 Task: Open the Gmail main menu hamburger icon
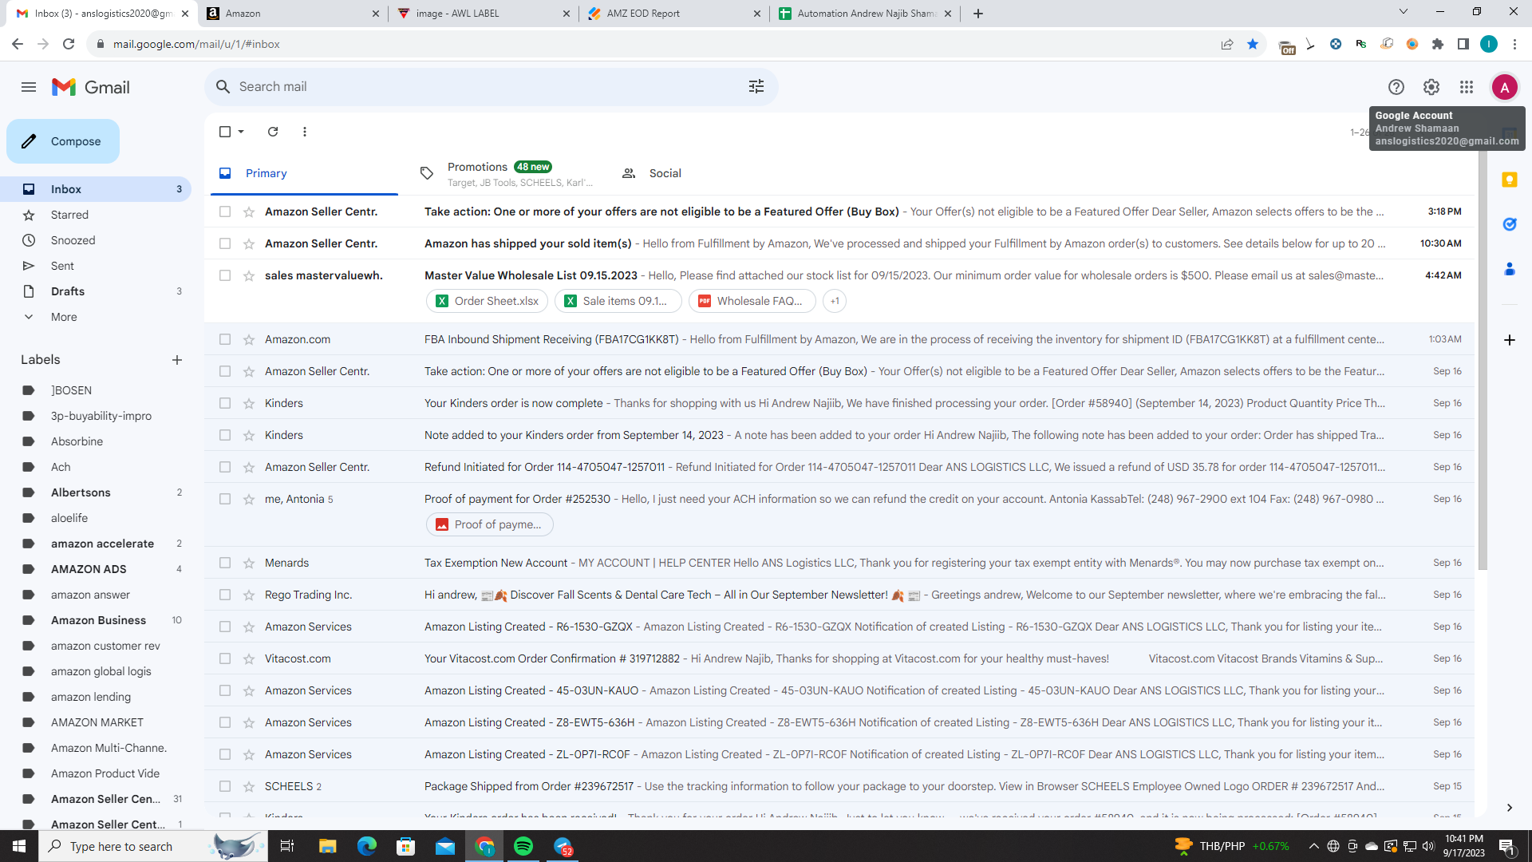click(x=29, y=87)
